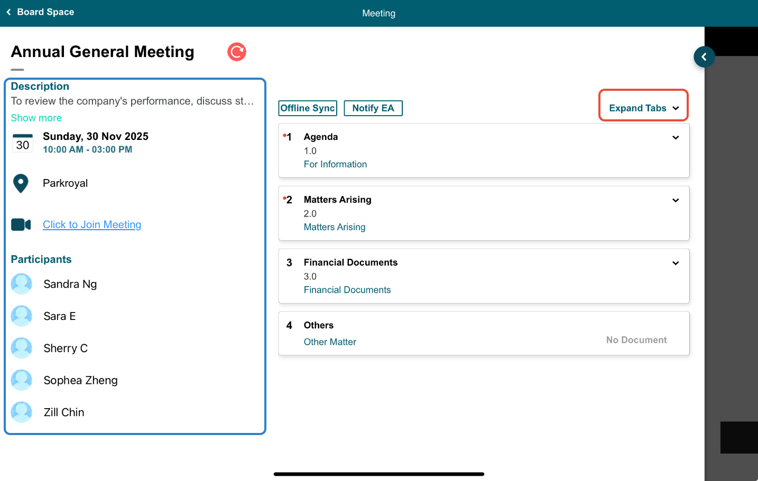The height and width of the screenshot is (481, 758).
Task: Expand the Financial Documents item chevron
Action: [x=676, y=263]
